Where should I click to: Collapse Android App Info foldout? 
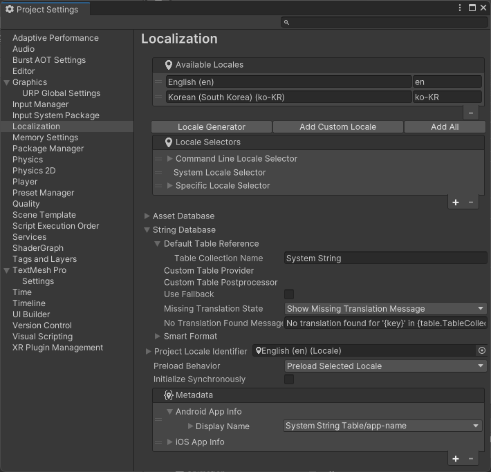[169, 412]
